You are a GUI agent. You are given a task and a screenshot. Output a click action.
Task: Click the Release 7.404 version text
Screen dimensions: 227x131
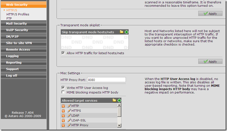(x=23, y=112)
